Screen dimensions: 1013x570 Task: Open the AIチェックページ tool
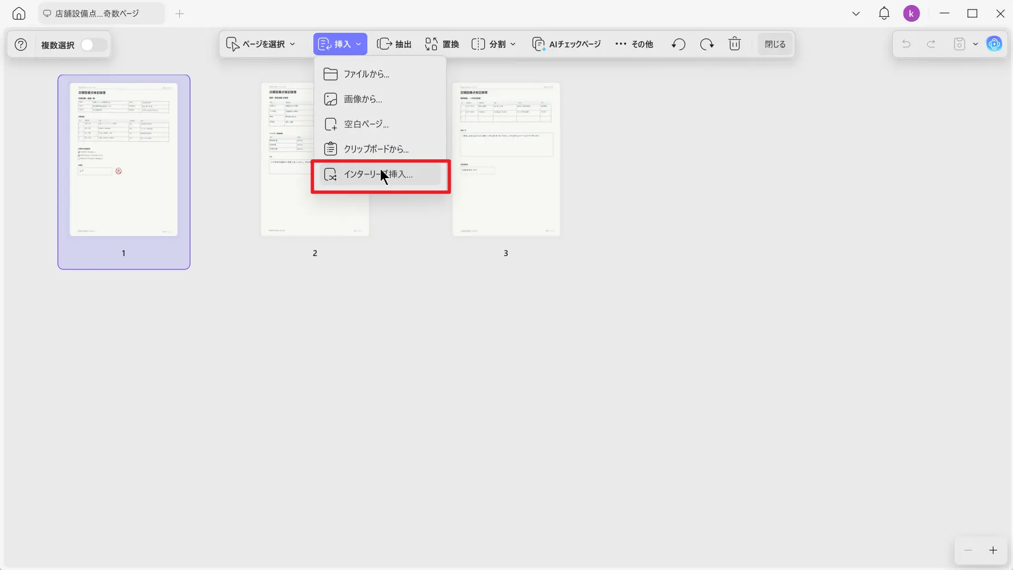(x=567, y=44)
